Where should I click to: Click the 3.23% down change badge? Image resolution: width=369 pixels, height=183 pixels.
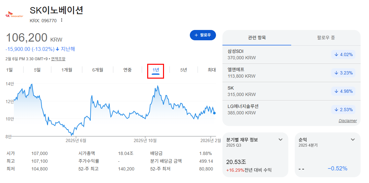[x=343, y=73]
